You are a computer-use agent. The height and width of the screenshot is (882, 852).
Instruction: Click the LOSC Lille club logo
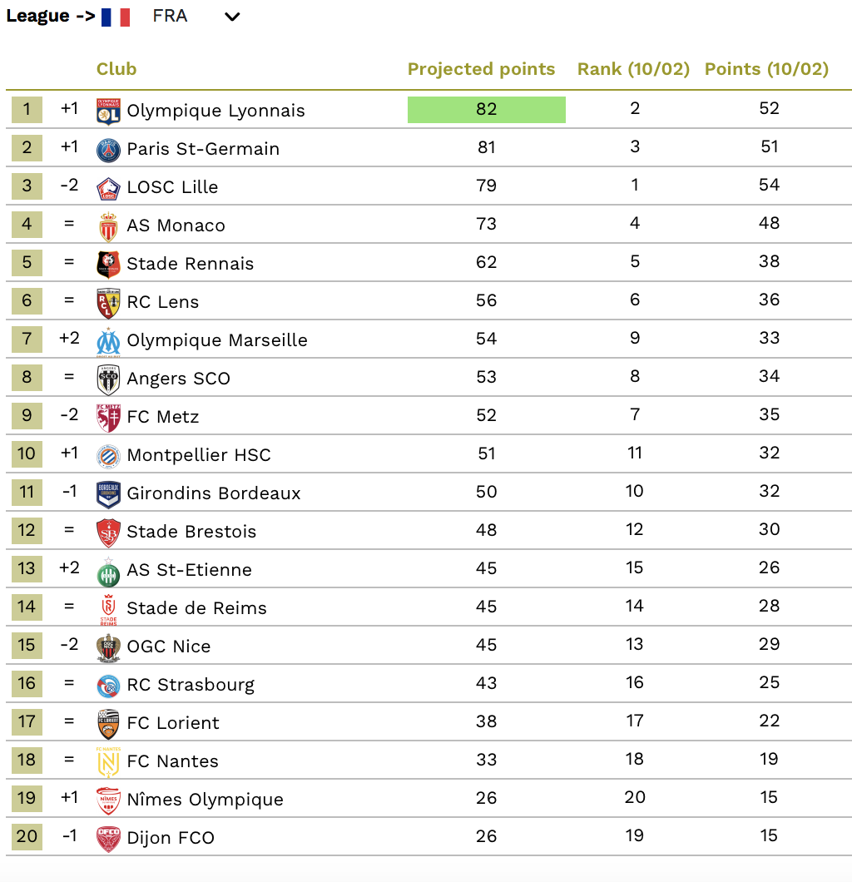coord(108,188)
